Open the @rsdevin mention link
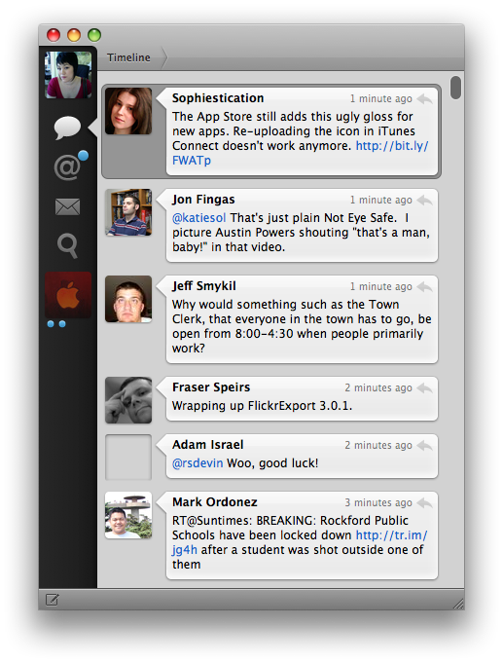Image resolution: width=503 pixels, height=663 pixels. [198, 463]
